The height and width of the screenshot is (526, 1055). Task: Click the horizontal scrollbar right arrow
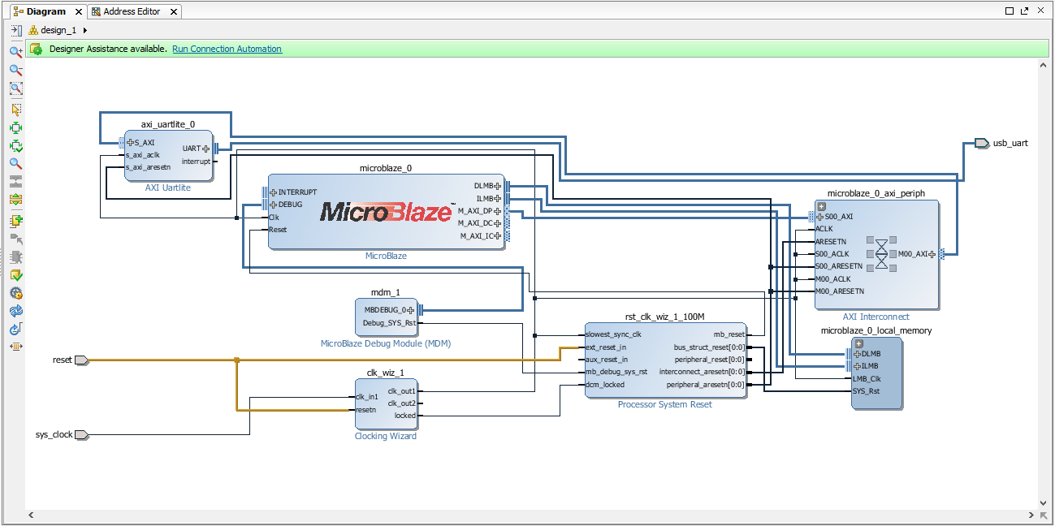tap(1031, 515)
